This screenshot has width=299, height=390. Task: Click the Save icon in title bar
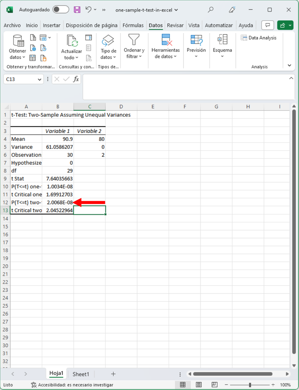tap(77, 10)
